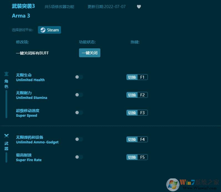Click 切换 button for F3 hotkey
Image resolution: width=221 pixels, height=192 pixels.
click(132, 113)
